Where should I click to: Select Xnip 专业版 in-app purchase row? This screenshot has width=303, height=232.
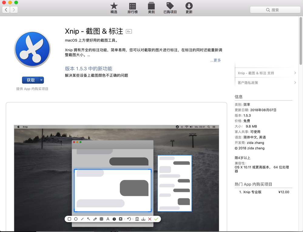point(264,192)
